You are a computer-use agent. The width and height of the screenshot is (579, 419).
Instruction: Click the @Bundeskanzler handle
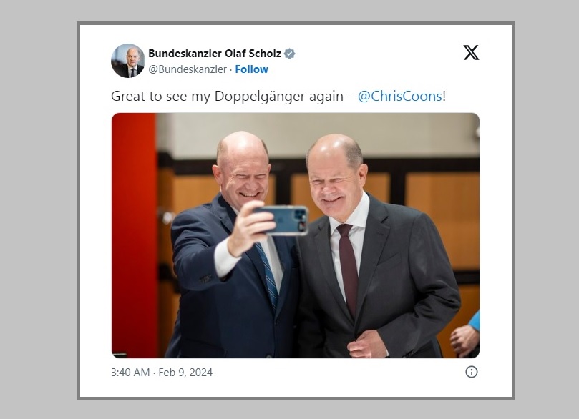(x=188, y=69)
